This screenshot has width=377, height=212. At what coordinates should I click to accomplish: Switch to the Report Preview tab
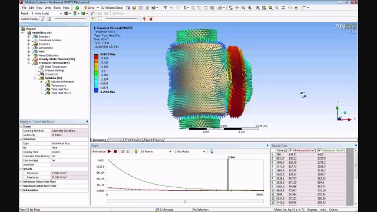click(x=154, y=140)
